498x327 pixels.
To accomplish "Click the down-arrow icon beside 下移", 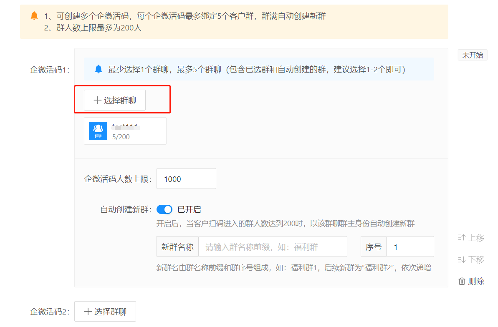I will [x=462, y=260].
